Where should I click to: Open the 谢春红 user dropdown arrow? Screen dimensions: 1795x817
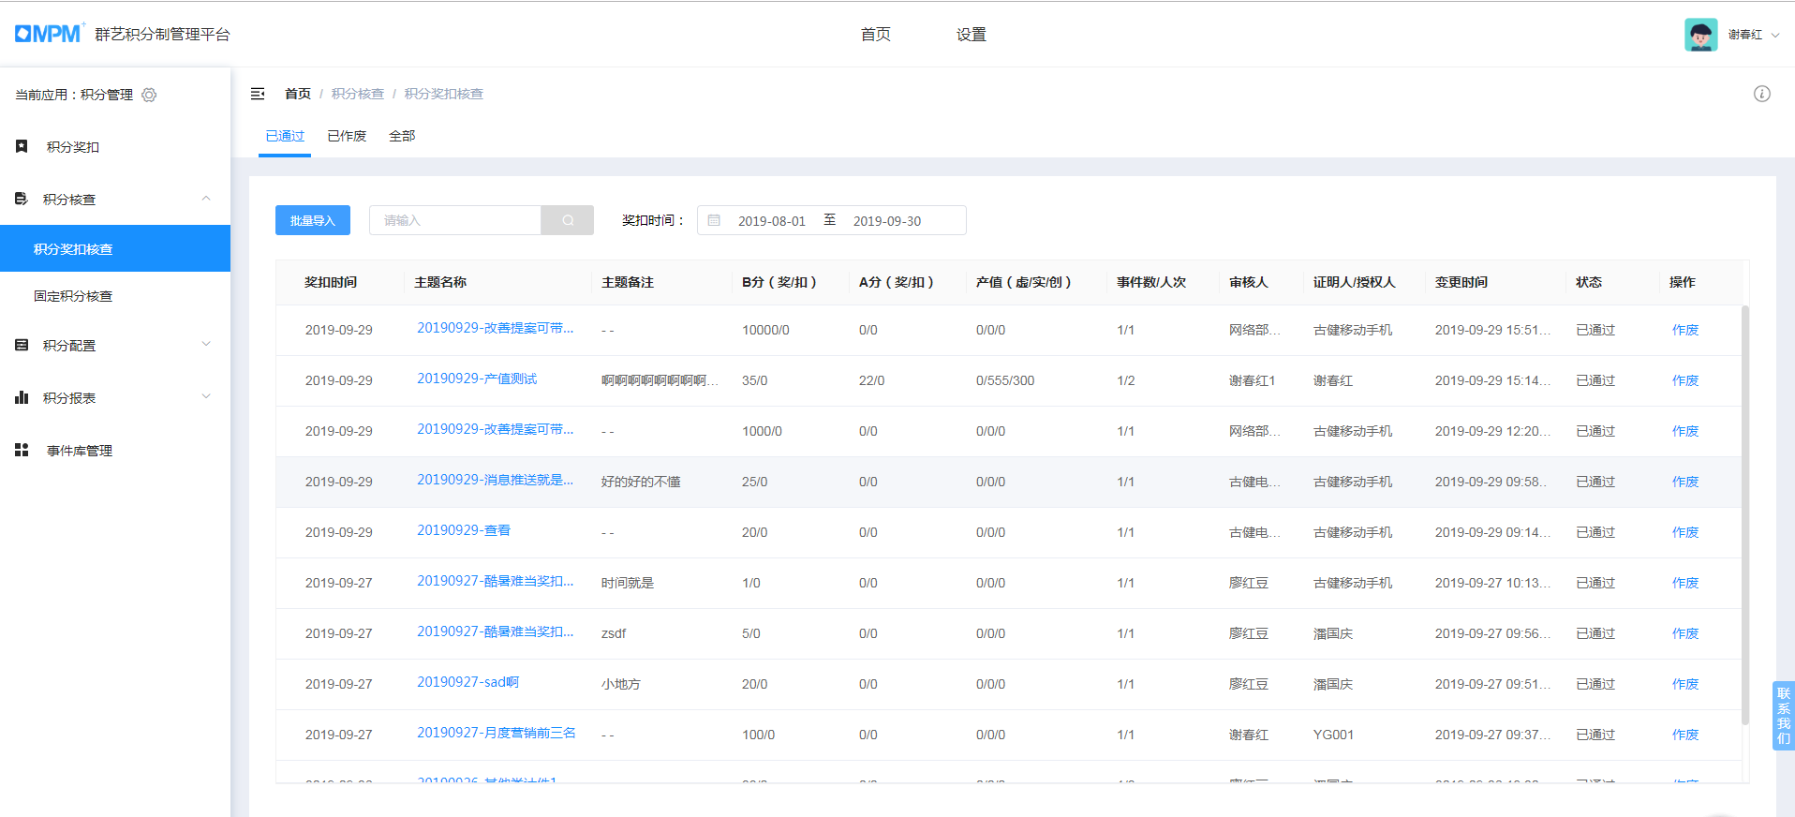click(x=1775, y=36)
